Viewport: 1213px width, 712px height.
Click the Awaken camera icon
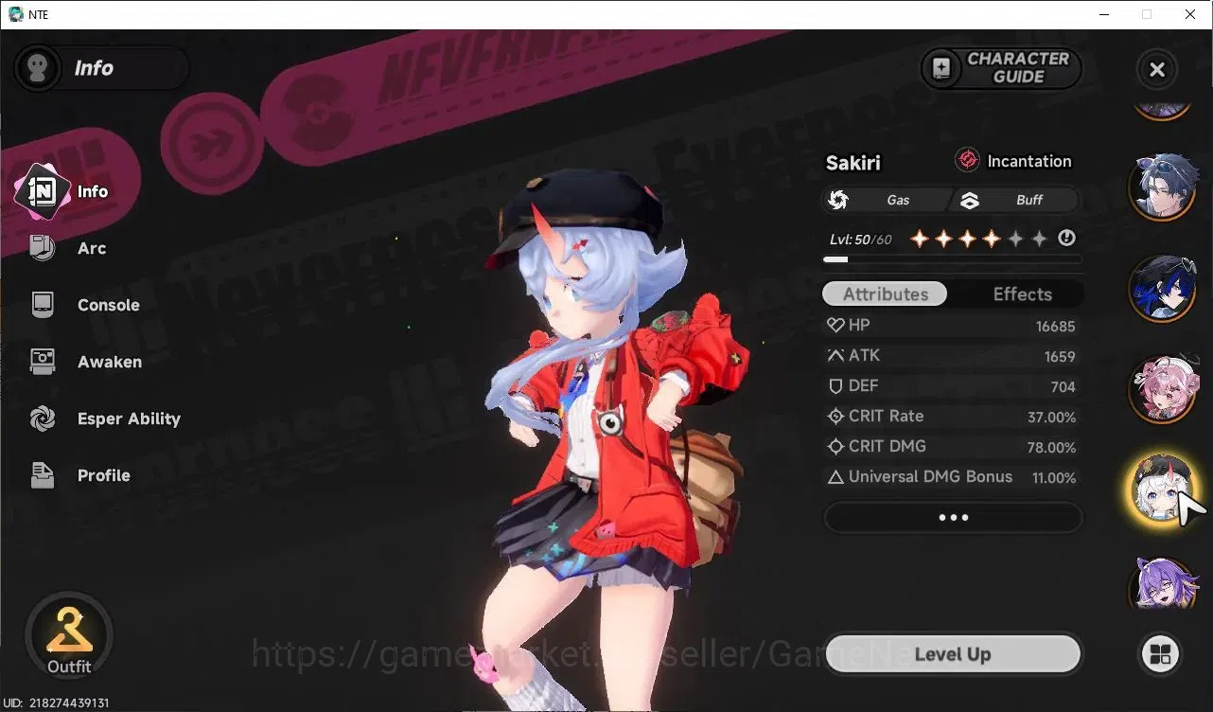pos(43,361)
